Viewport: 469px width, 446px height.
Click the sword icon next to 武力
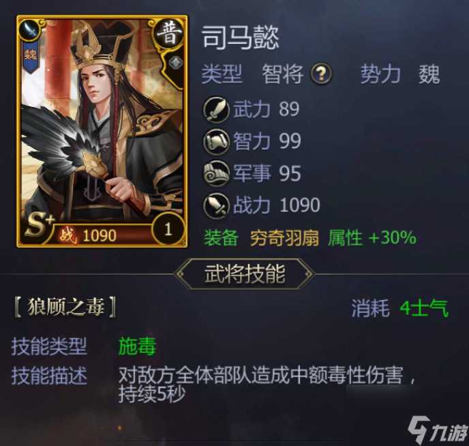click(217, 109)
